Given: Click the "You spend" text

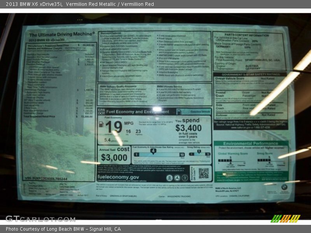Looking at the screenshot, I should click(187, 120).
